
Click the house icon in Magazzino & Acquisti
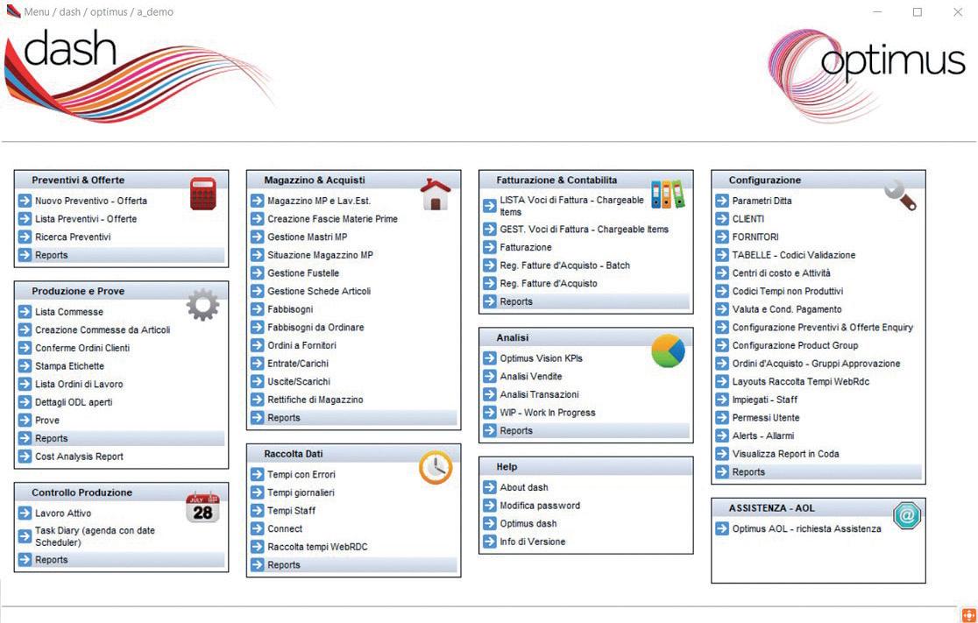tap(436, 194)
